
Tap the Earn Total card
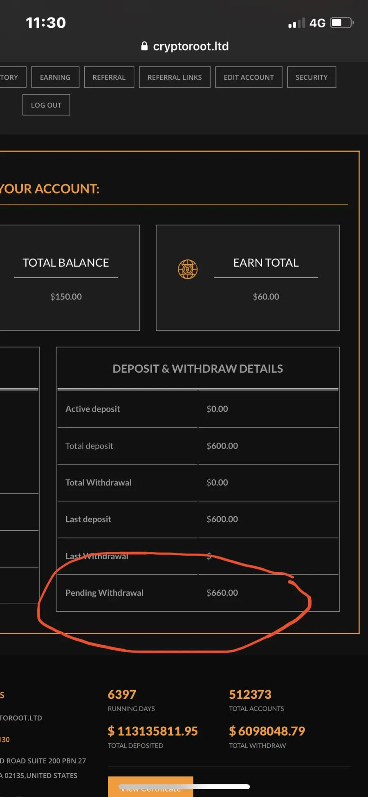click(x=248, y=277)
